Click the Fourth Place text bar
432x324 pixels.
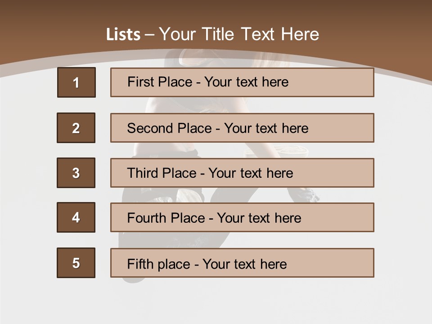point(242,217)
